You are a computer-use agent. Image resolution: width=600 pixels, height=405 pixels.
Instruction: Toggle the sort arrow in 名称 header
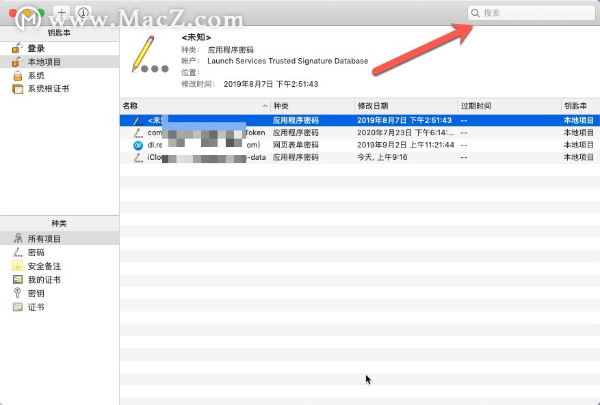265,106
